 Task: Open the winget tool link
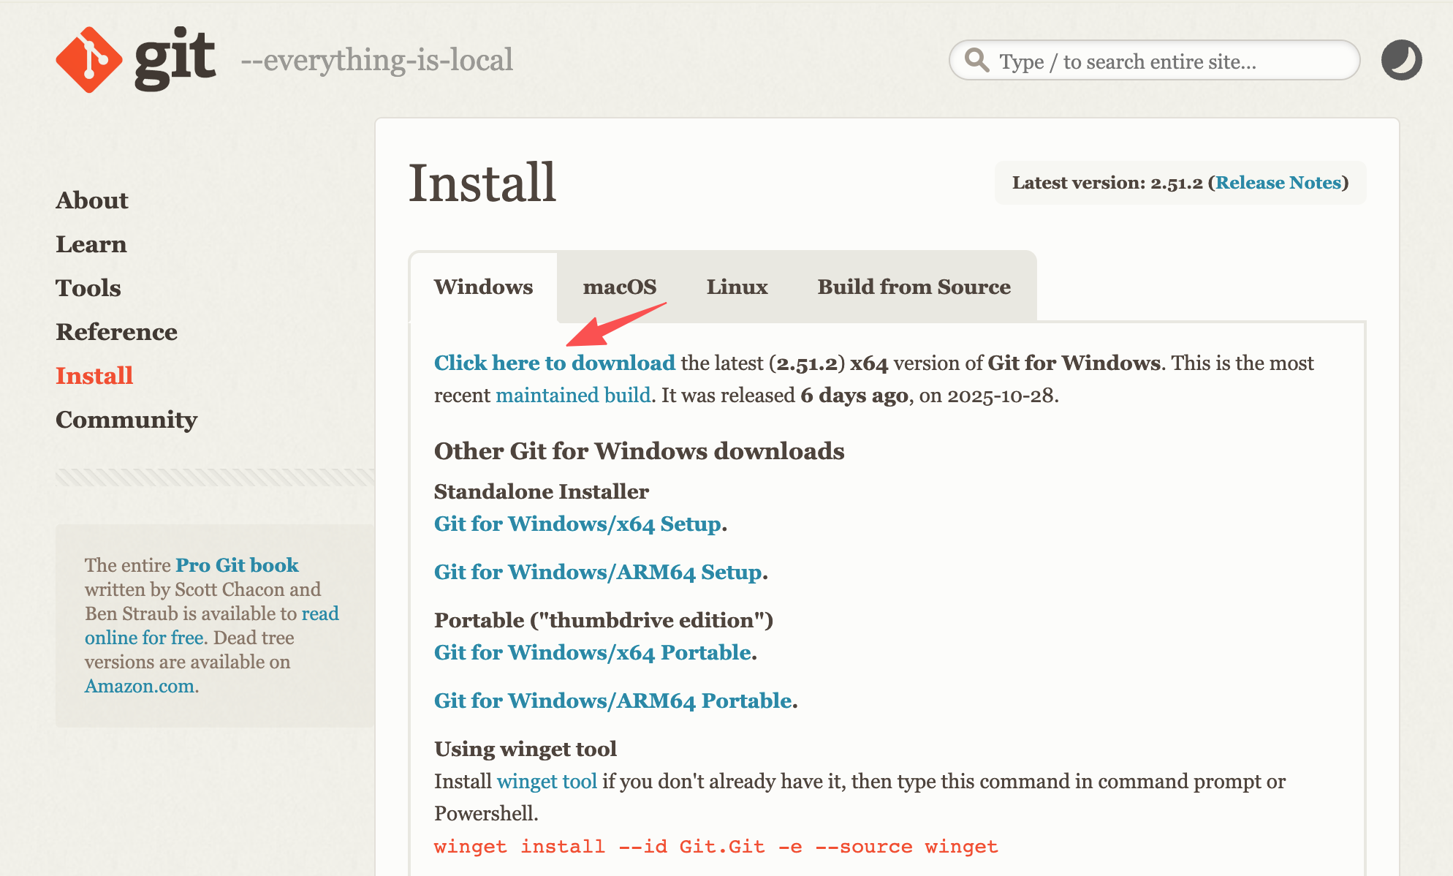(x=547, y=781)
